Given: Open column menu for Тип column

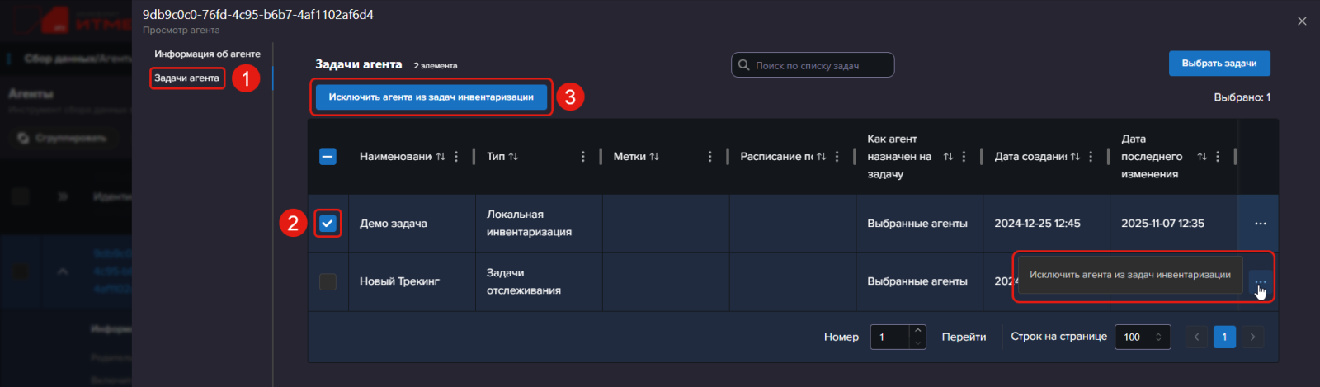Looking at the screenshot, I should coord(583,157).
